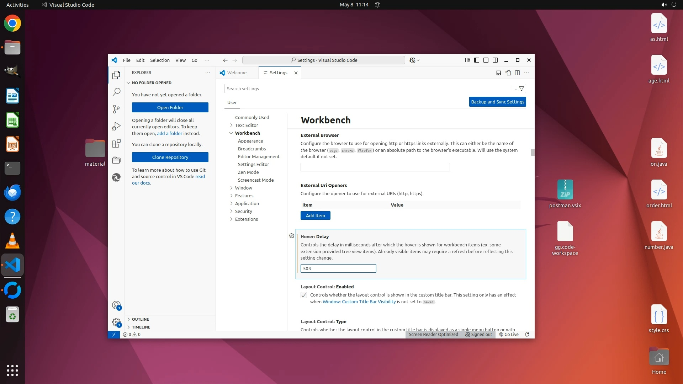The height and width of the screenshot is (384, 683).
Task: Click the settings editor vertical scrollbar thumb
Action: (x=533, y=153)
